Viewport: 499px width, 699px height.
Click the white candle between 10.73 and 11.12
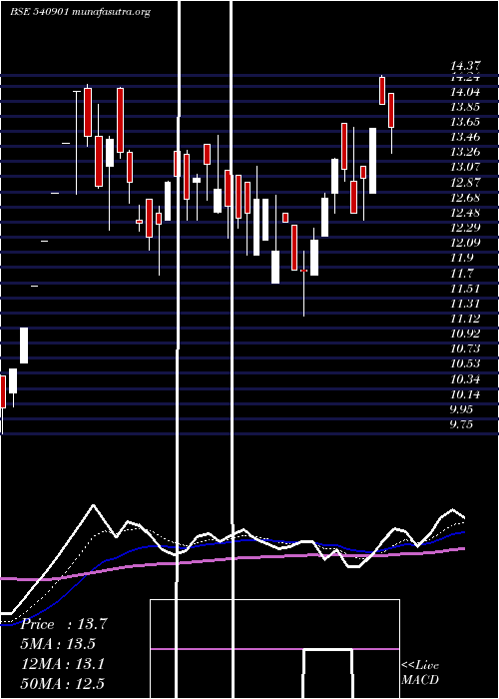click(24, 346)
